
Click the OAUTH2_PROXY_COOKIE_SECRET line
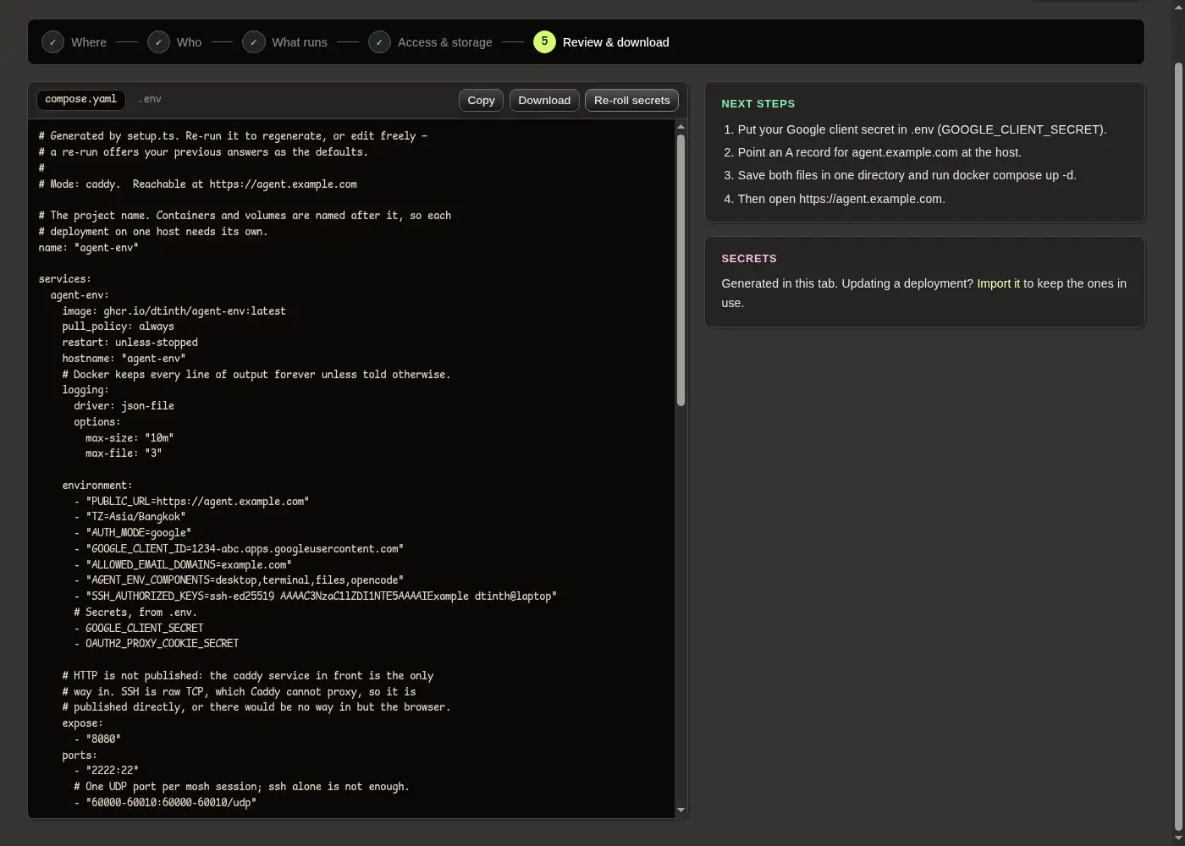tap(157, 644)
